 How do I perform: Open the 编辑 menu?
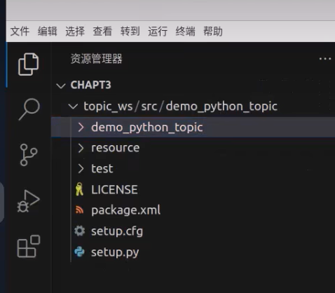coord(48,32)
